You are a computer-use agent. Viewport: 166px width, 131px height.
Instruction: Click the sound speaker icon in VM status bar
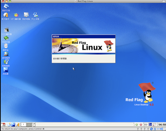point(162,129)
